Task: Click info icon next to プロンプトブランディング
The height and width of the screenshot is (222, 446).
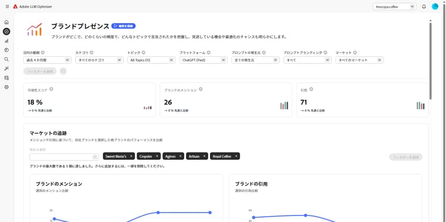Action: [325, 52]
